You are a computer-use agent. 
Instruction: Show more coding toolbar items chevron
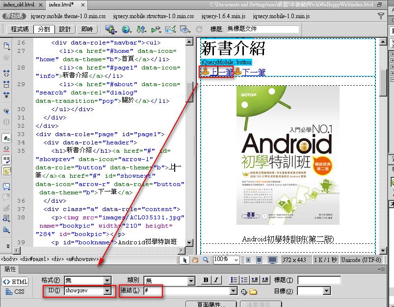click(8, 246)
